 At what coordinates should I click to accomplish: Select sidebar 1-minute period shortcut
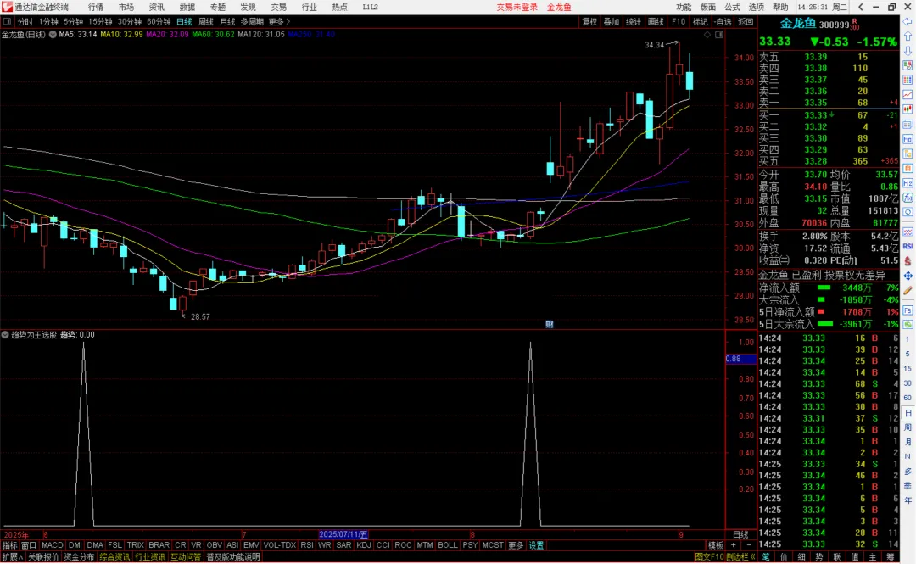click(x=908, y=339)
